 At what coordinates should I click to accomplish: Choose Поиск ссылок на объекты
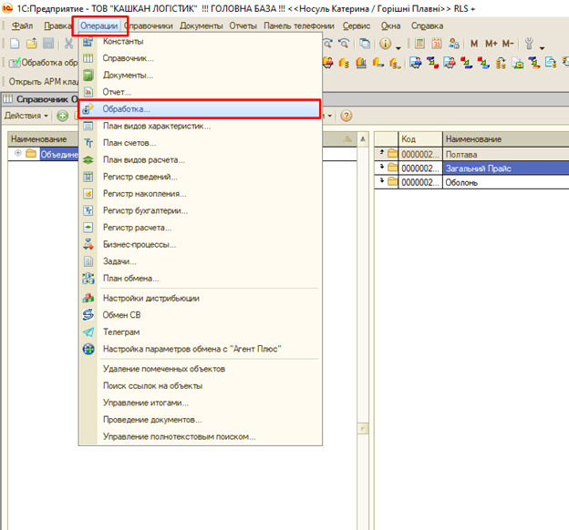201,386
